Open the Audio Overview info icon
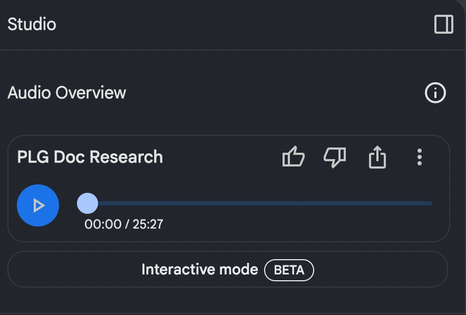Viewport: 466px width, 315px height. pos(435,93)
